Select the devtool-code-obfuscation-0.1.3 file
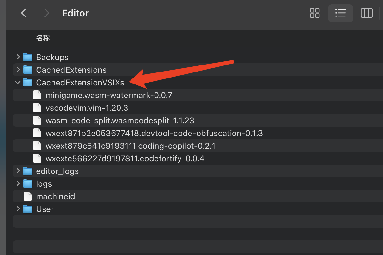This screenshot has height=255, width=383. coord(154,133)
